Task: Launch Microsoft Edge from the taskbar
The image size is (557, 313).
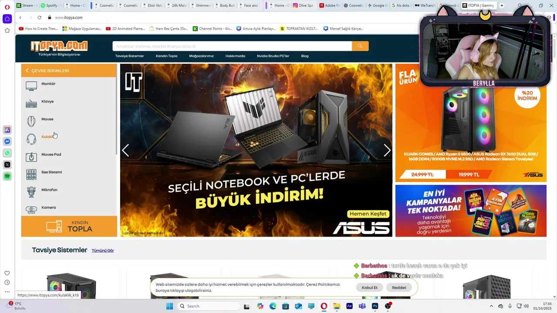Action: pyautogui.click(x=273, y=306)
